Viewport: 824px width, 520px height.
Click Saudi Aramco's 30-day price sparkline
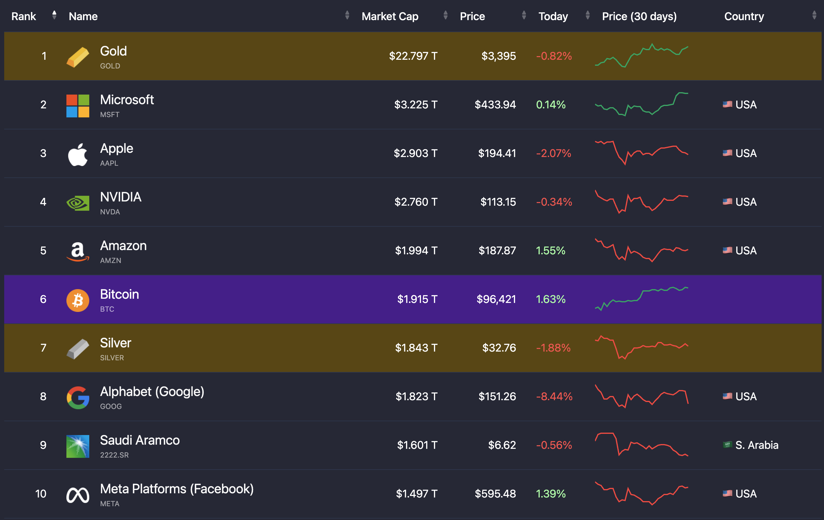(642, 444)
